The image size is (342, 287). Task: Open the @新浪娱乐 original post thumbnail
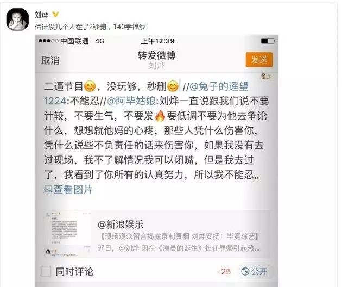[x=68, y=234]
